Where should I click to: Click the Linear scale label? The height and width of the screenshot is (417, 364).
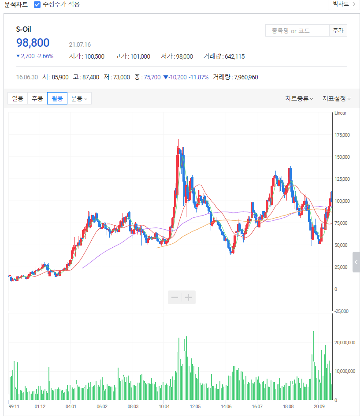coord(340,113)
